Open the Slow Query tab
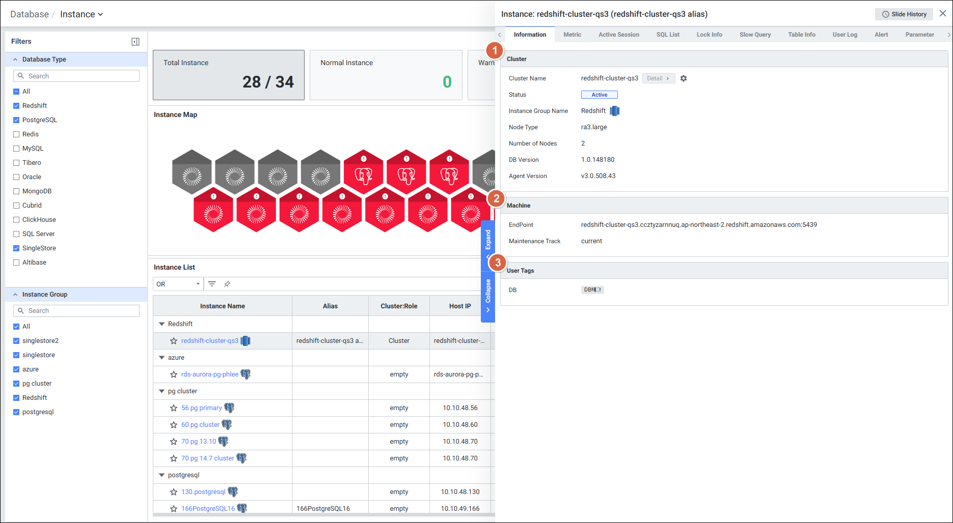The image size is (953, 523). pyautogui.click(x=755, y=35)
